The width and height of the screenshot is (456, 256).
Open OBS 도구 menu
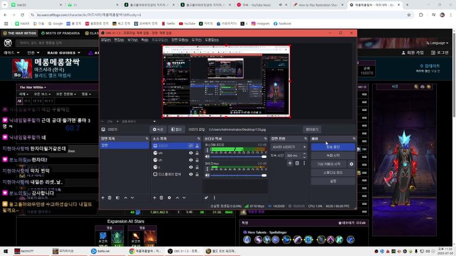[196, 40]
